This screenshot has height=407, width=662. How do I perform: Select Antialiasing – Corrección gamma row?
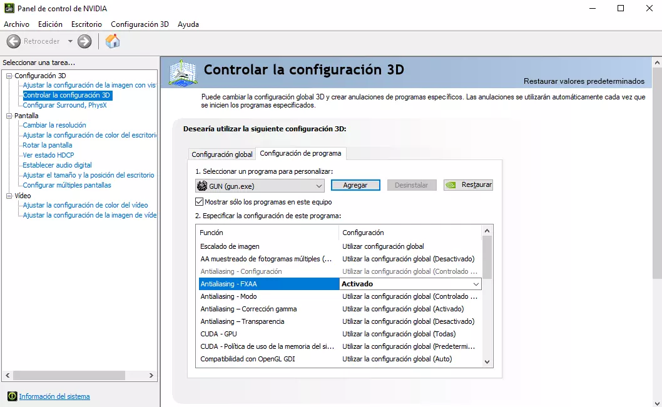click(x=340, y=309)
